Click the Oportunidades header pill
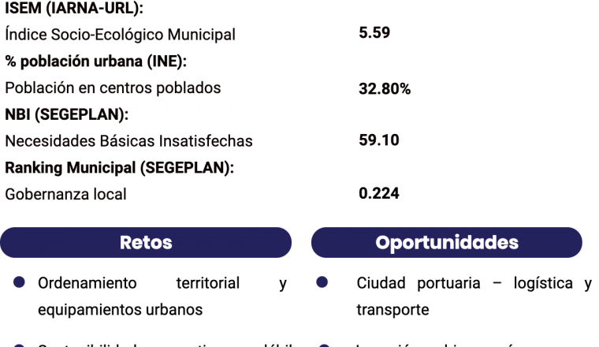The image size is (599, 347). [x=447, y=242]
